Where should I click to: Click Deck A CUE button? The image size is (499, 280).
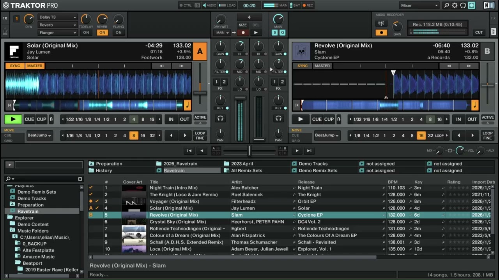29,119
